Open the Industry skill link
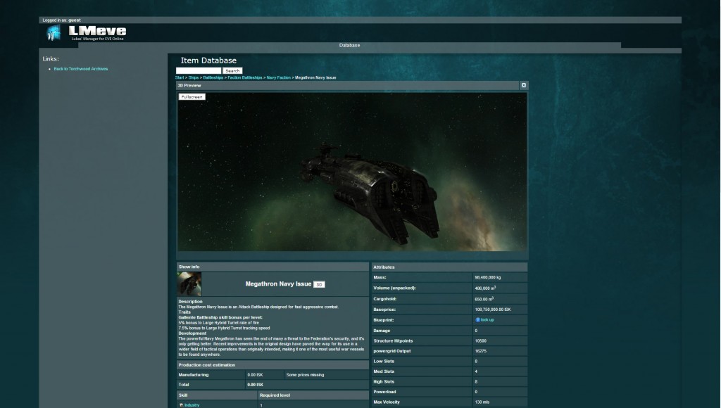Viewport: 721px width, 408px height. 192,405
